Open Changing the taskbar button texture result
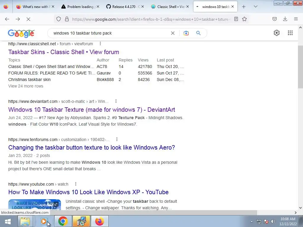 click(x=92, y=147)
